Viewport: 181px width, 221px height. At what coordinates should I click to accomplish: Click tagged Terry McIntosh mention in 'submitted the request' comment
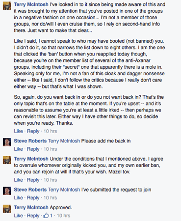pos(64,190)
